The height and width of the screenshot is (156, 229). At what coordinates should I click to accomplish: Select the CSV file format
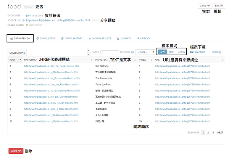[162, 52]
